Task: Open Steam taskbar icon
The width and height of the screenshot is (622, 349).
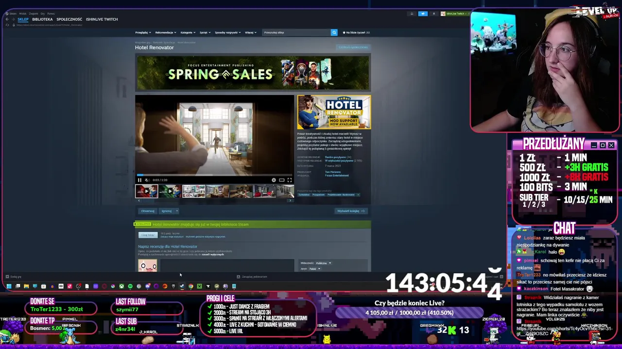Action: (x=182, y=286)
